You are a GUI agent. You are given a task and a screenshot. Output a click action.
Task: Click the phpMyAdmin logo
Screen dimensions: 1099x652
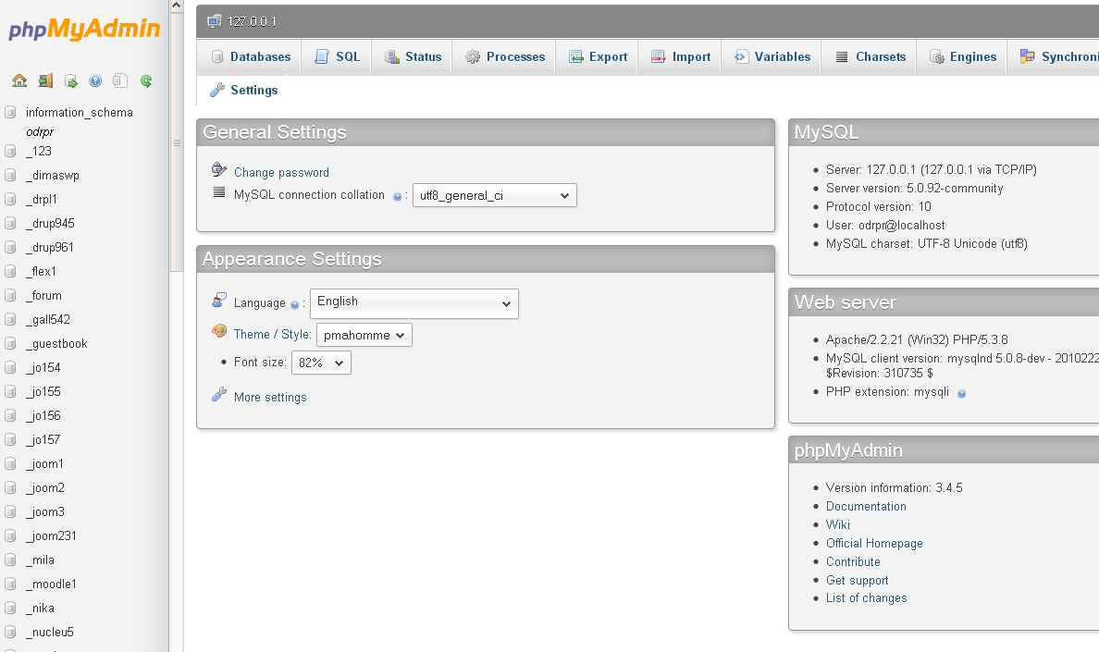click(84, 29)
